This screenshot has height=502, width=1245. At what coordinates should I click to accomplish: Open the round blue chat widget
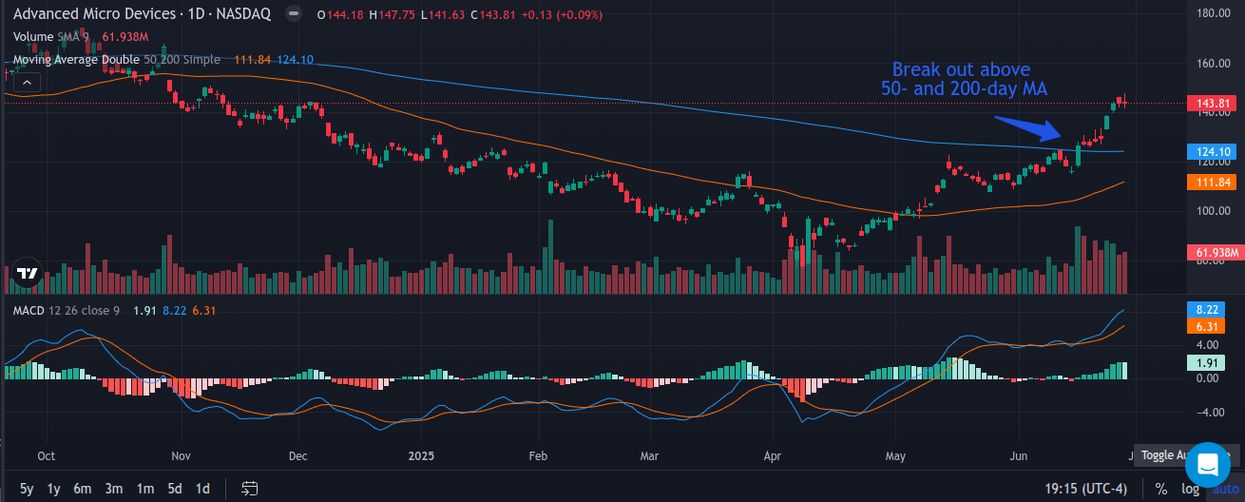tap(1208, 465)
